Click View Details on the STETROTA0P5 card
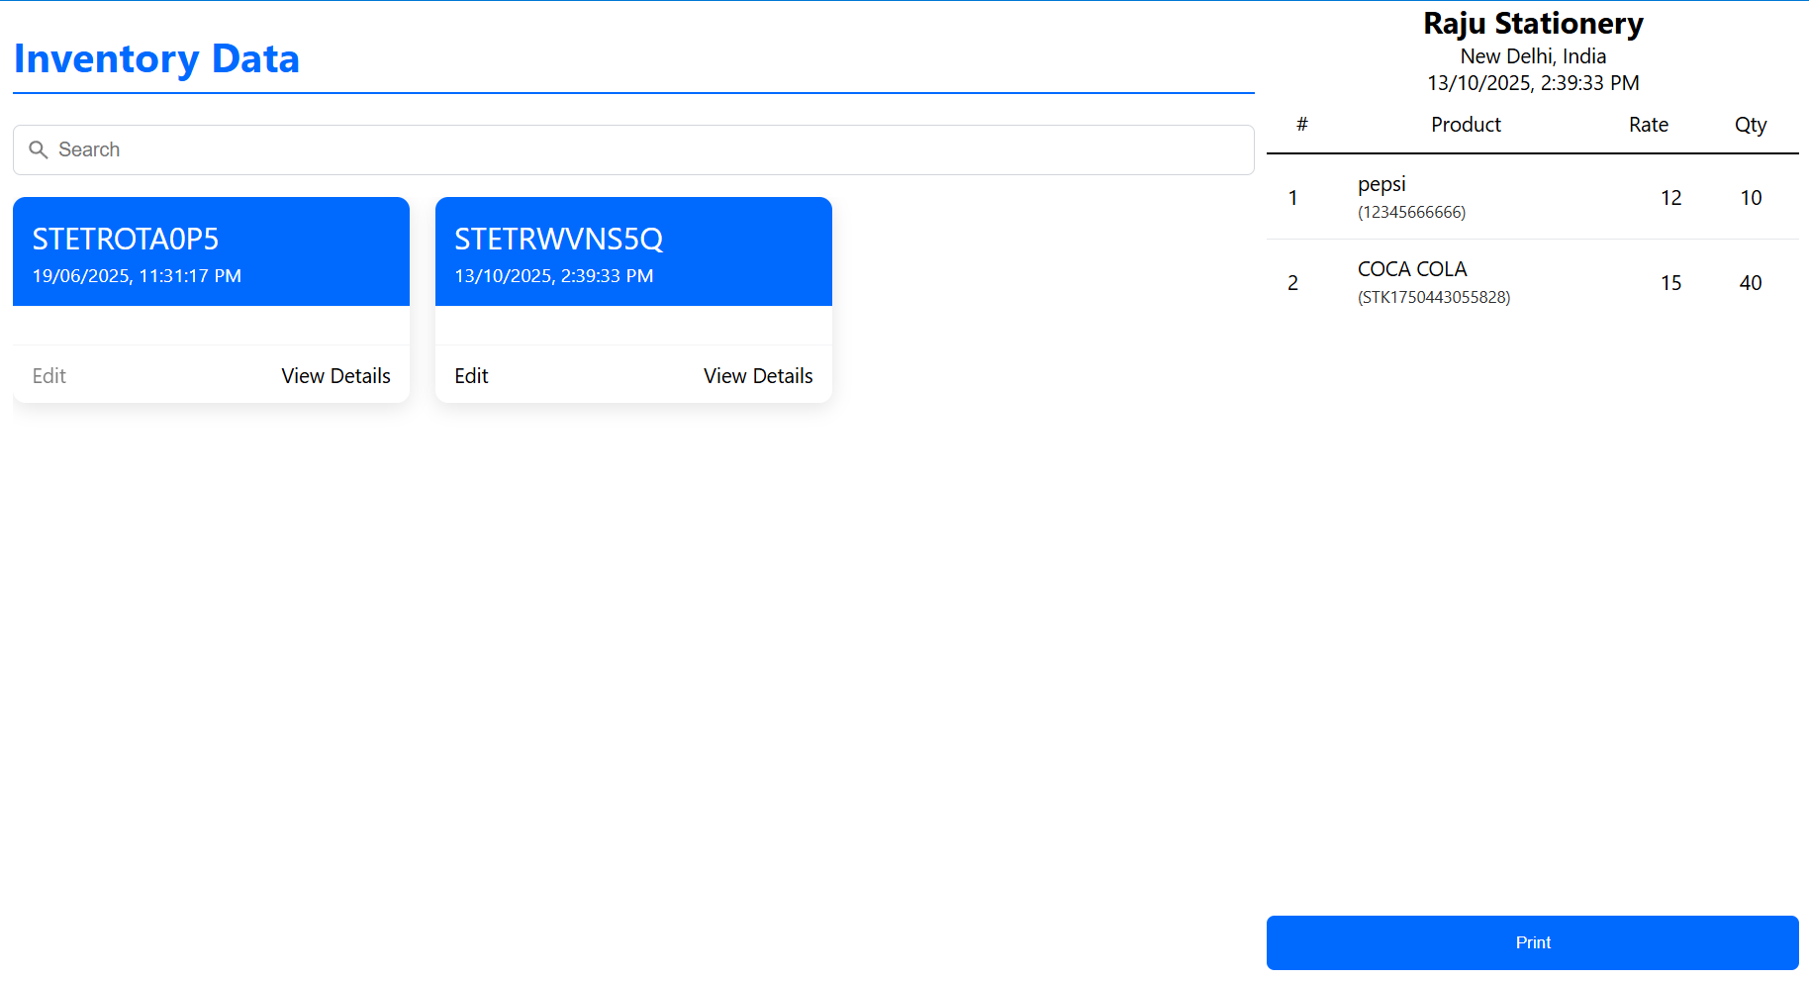Image resolution: width=1809 pixels, height=981 pixels. (x=335, y=376)
